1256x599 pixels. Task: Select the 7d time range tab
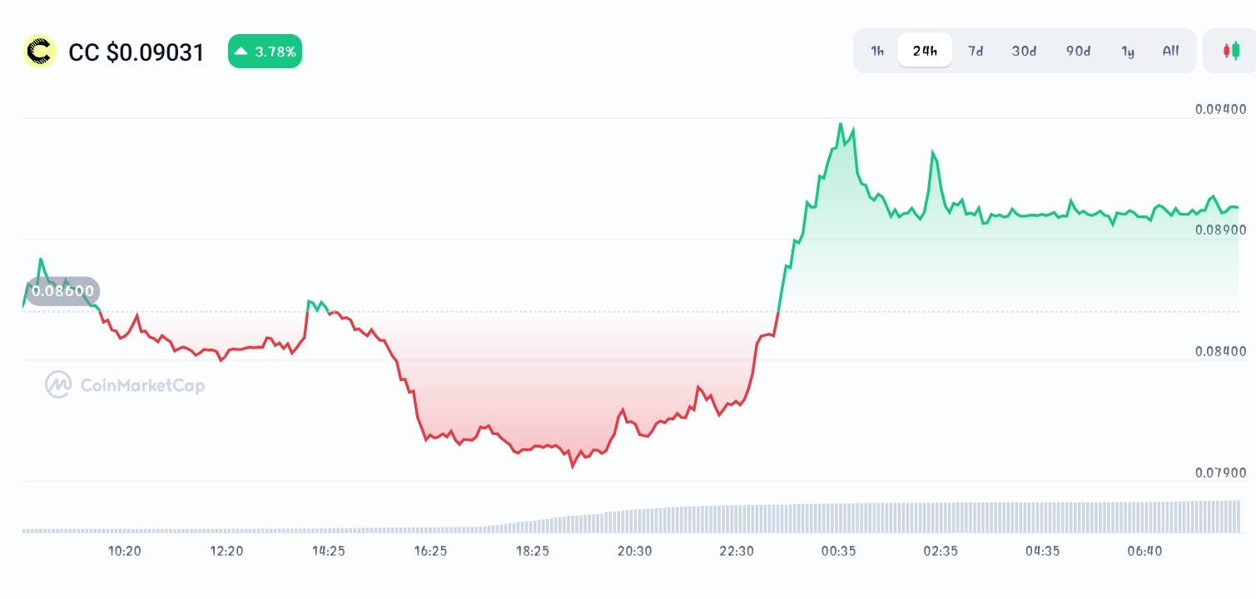click(976, 51)
